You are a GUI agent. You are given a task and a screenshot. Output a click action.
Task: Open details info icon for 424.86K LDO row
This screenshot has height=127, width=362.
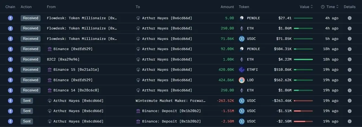coord(350,80)
